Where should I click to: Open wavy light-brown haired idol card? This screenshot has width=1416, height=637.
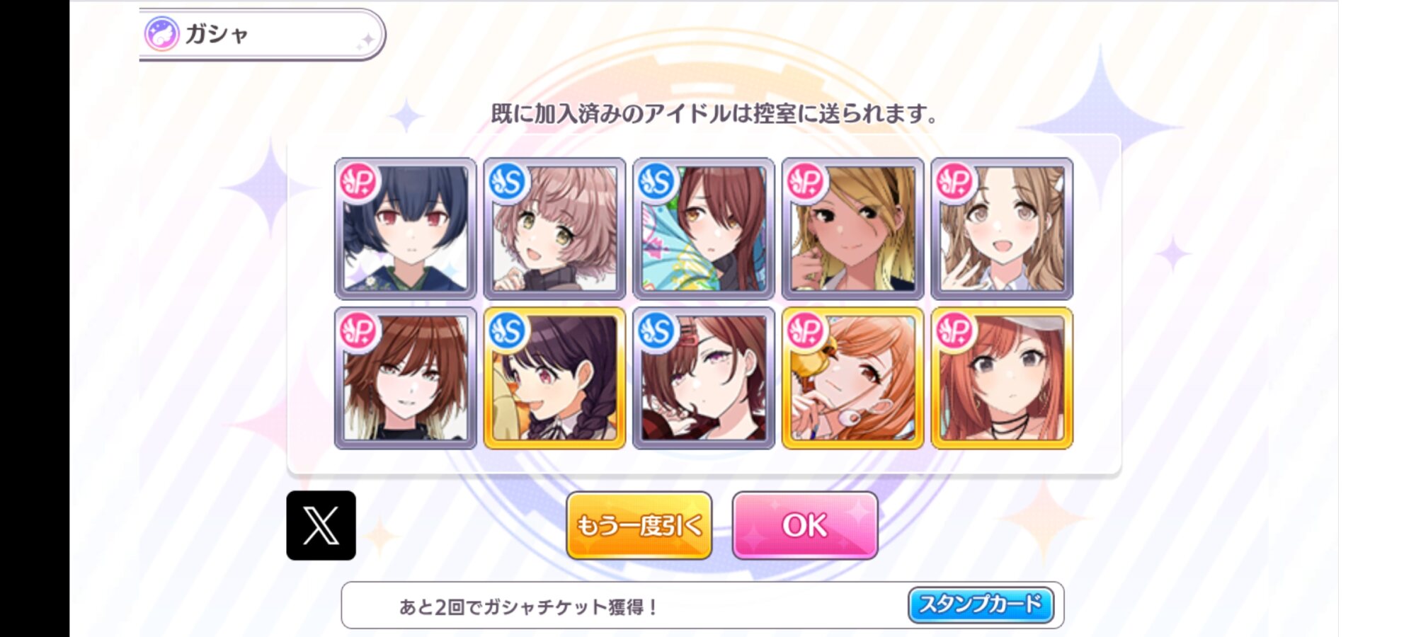coord(1002,229)
